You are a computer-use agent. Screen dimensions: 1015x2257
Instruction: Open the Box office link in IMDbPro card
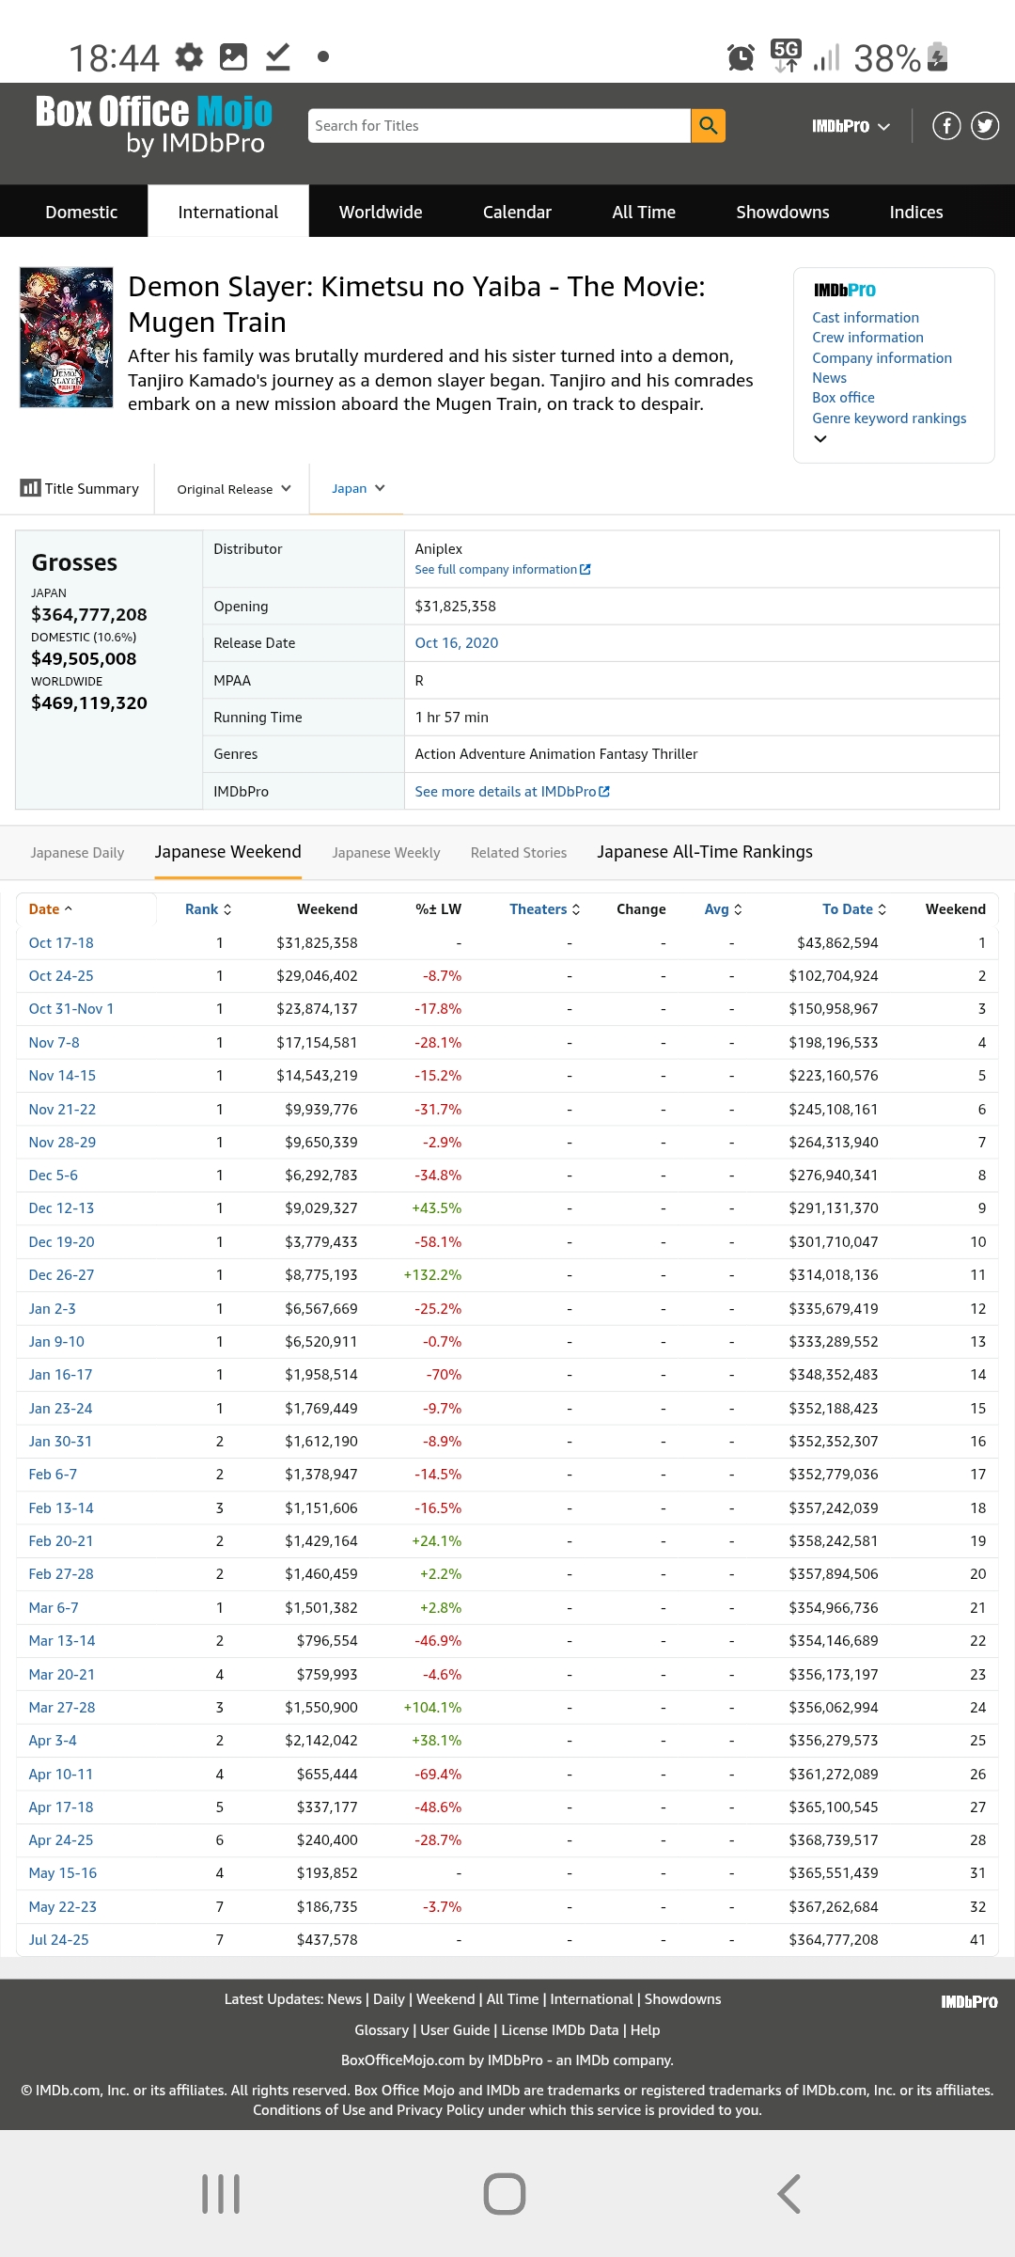point(843,398)
